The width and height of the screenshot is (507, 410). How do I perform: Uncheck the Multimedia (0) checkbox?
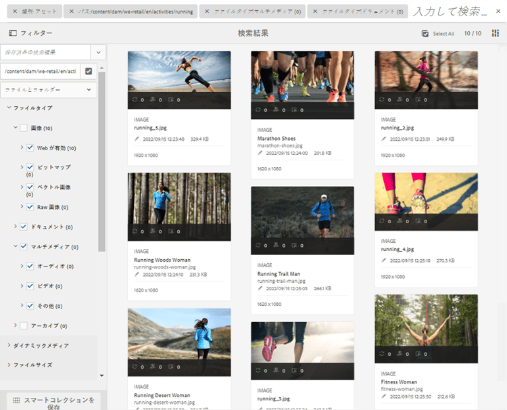click(x=24, y=246)
